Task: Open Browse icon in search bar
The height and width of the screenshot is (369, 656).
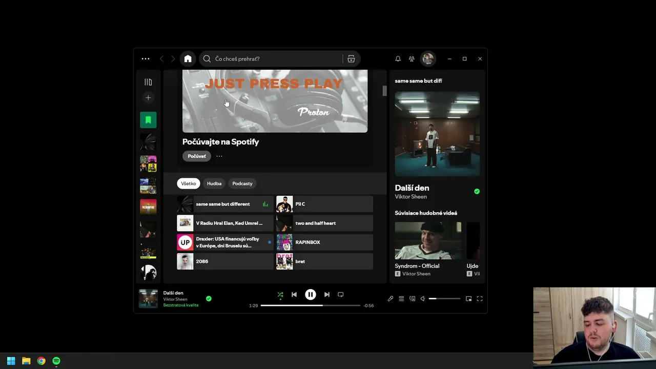Action: (351, 59)
